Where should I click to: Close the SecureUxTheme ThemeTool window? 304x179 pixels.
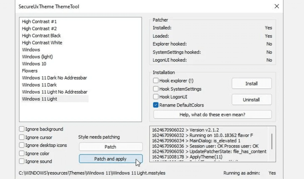pos(277,6)
